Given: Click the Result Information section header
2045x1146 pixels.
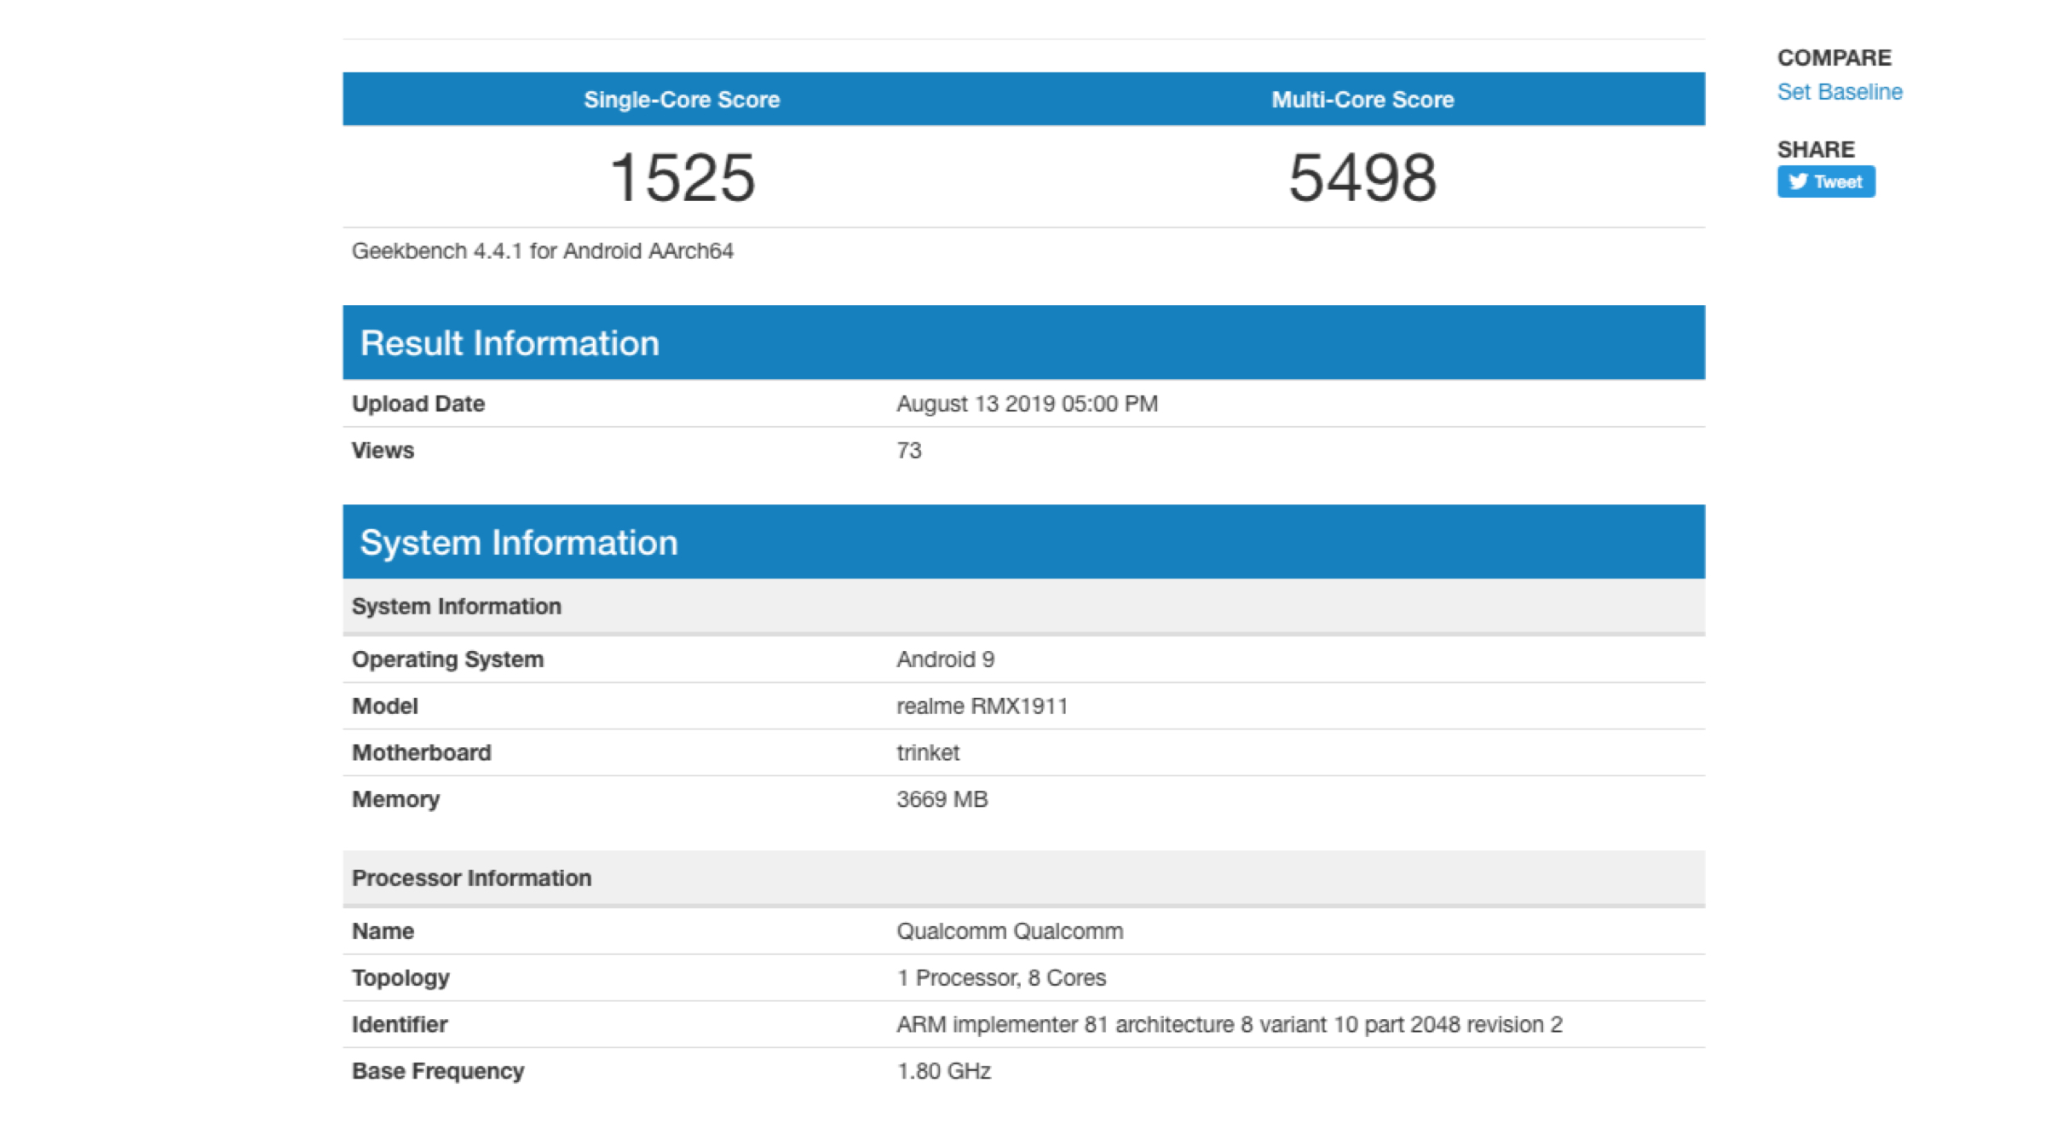Looking at the screenshot, I should tap(509, 343).
